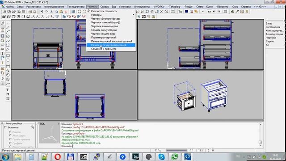The height and width of the screenshot is (161, 286).
Task: Choose 'Чертеж общего вида' entry
Action: (111, 34)
